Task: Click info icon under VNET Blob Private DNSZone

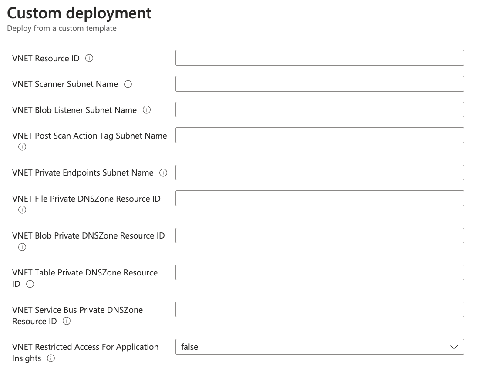Action: pyautogui.click(x=22, y=247)
